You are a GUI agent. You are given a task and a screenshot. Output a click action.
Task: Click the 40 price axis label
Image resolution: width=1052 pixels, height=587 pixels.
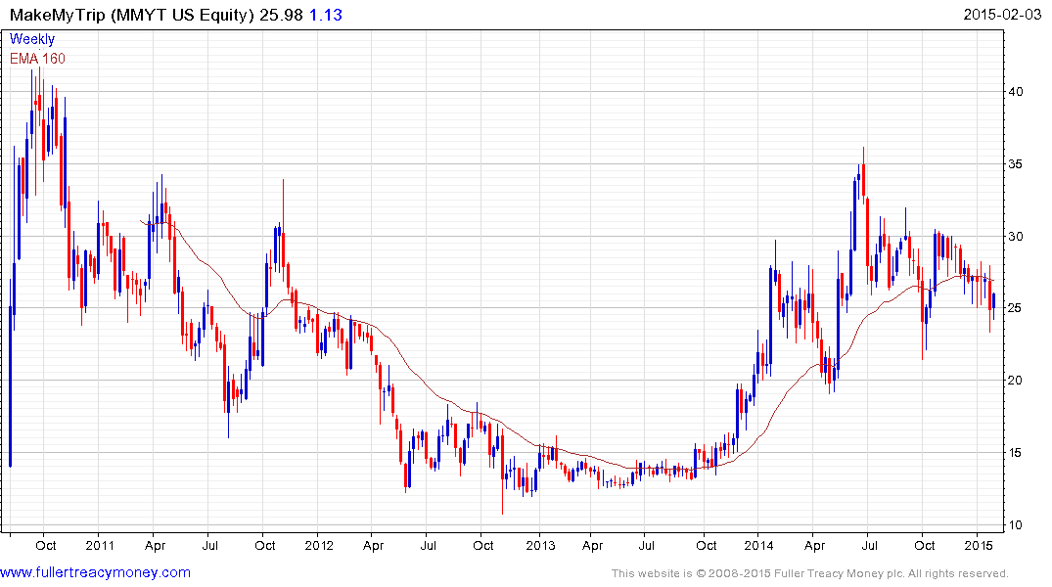(1016, 92)
